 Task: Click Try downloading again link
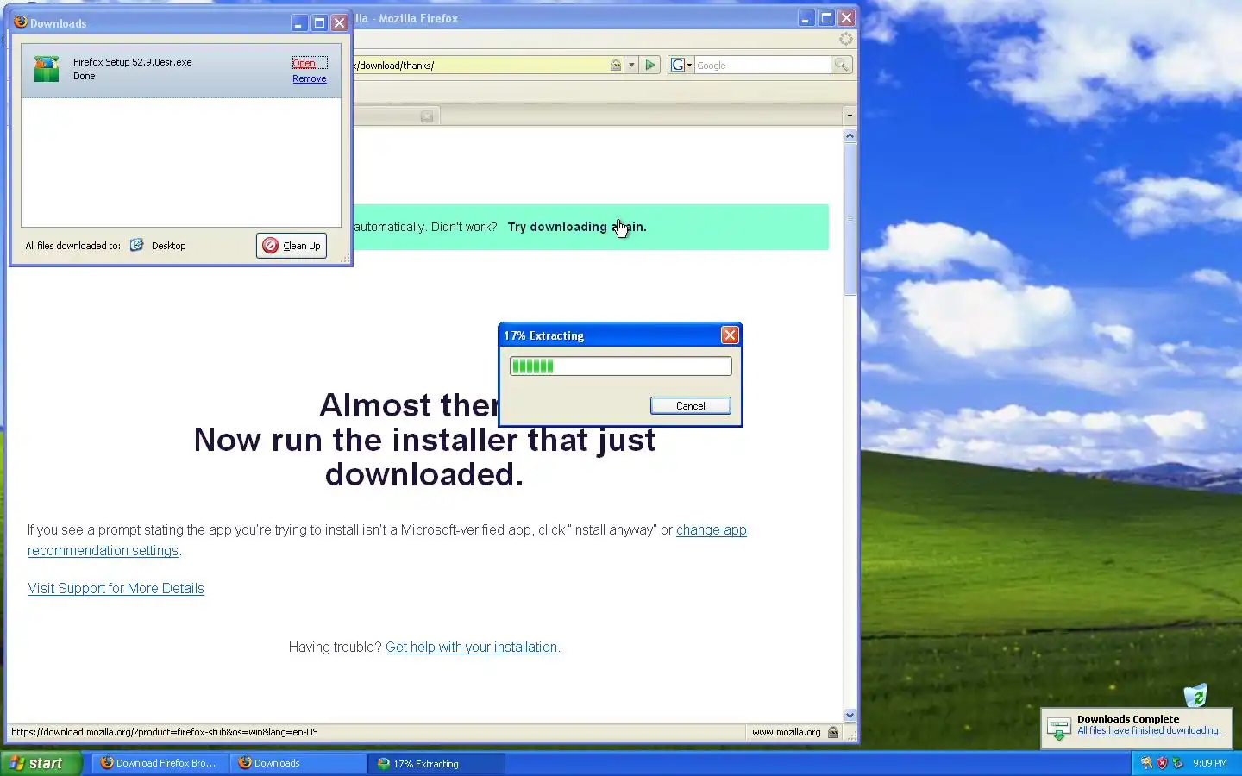pyautogui.click(x=577, y=227)
